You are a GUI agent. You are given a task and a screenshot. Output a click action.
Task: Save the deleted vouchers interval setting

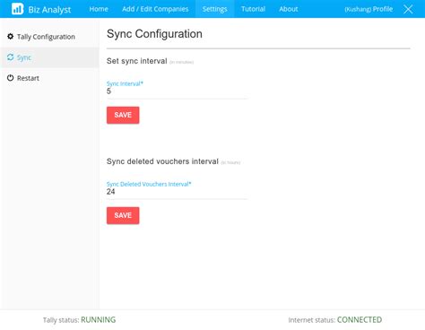(x=123, y=215)
